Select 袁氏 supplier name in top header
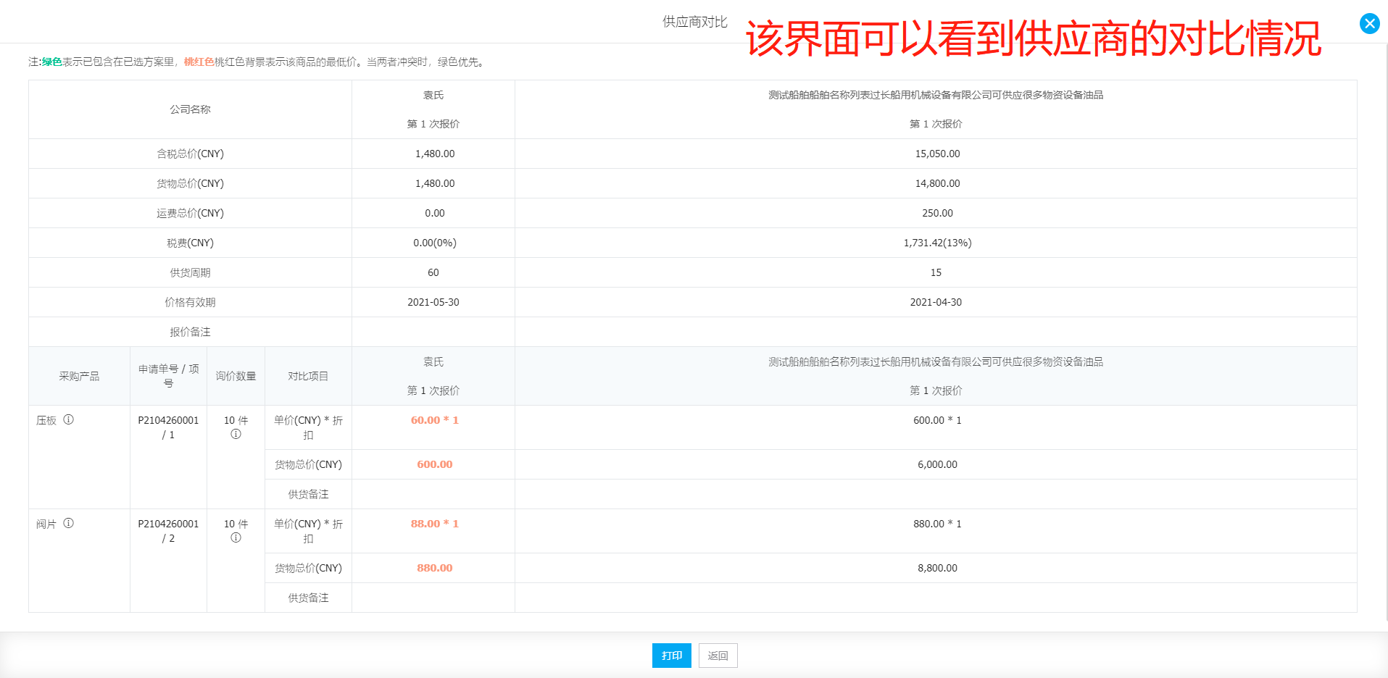Screen dimensions: 1388x678 (433, 95)
